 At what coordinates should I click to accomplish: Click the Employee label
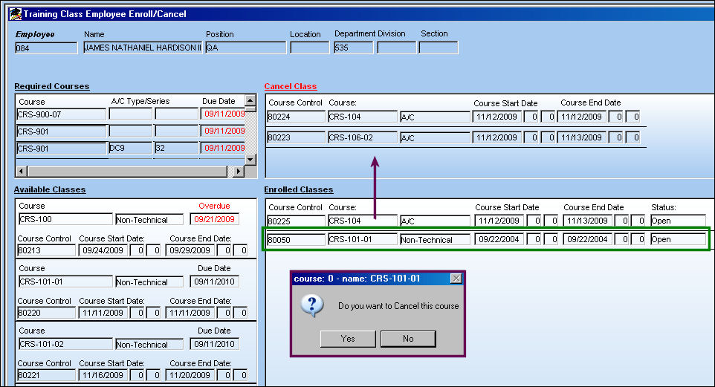click(35, 34)
